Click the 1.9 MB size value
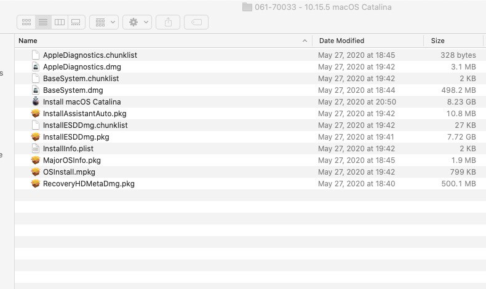 463,160
